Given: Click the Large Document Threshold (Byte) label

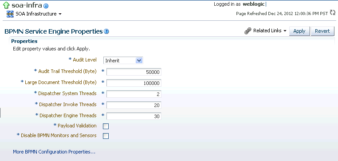Looking at the screenshot, I should 61,82.
